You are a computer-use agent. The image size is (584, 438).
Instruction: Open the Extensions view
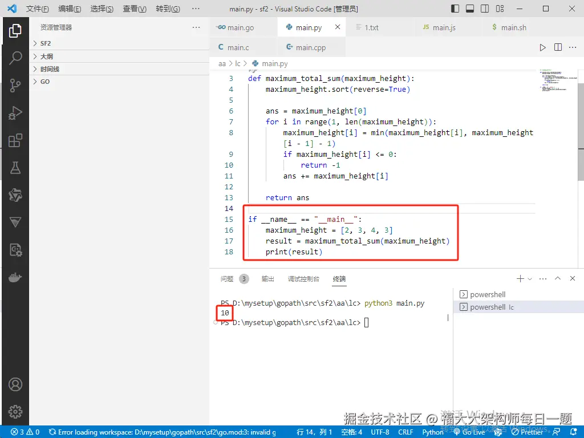coord(15,140)
